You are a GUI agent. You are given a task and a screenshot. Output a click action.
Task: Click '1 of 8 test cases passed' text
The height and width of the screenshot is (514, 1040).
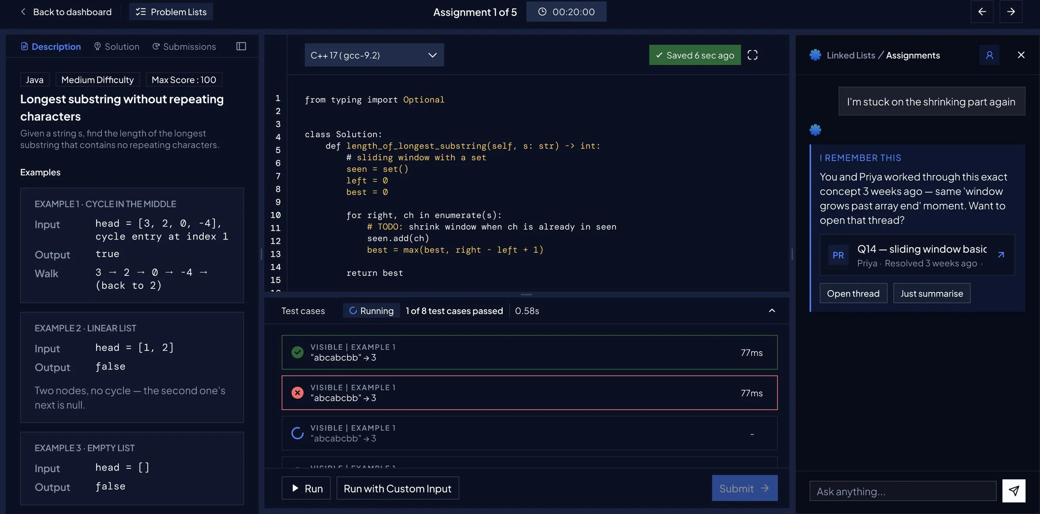(x=454, y=310)
